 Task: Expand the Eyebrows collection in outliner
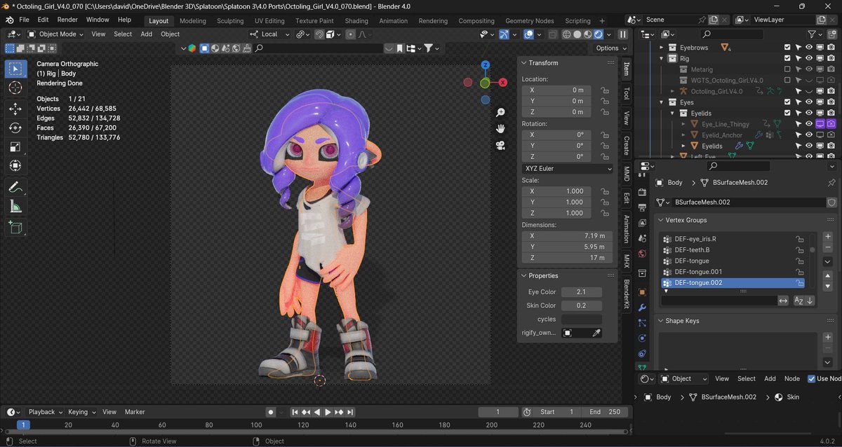[x=662, y=48]
